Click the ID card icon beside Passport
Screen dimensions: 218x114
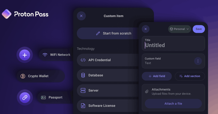point(43,97)
